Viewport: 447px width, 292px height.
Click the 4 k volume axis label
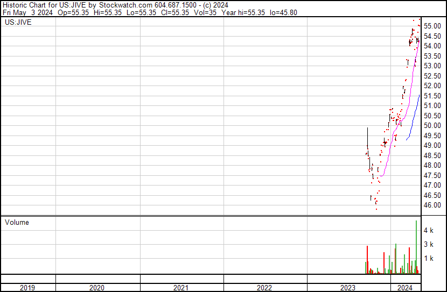429,230
